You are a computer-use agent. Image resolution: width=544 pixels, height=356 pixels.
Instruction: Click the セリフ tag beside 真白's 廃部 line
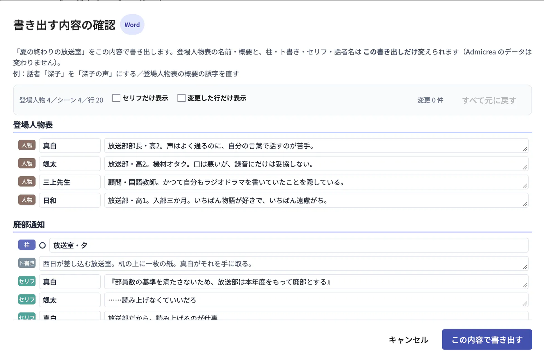(x=27, y=281)
